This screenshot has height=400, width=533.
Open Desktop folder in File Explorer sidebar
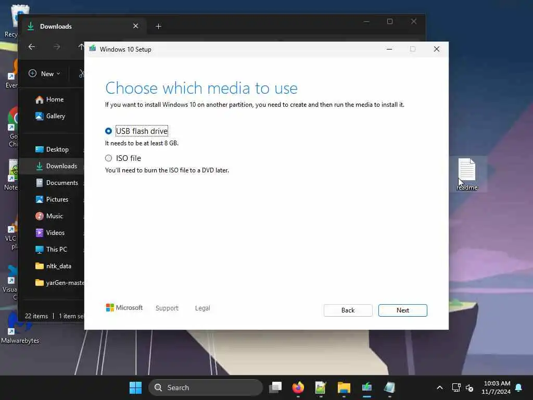52,149
